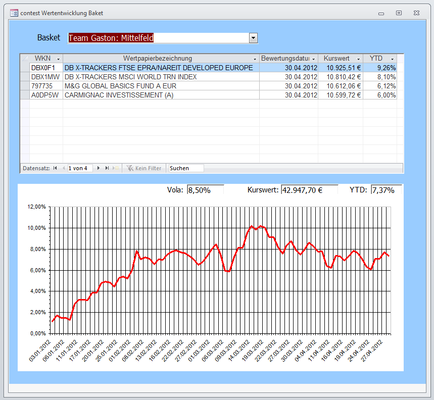
Task: Click the Suchen search box
Action: click(186, 168)
